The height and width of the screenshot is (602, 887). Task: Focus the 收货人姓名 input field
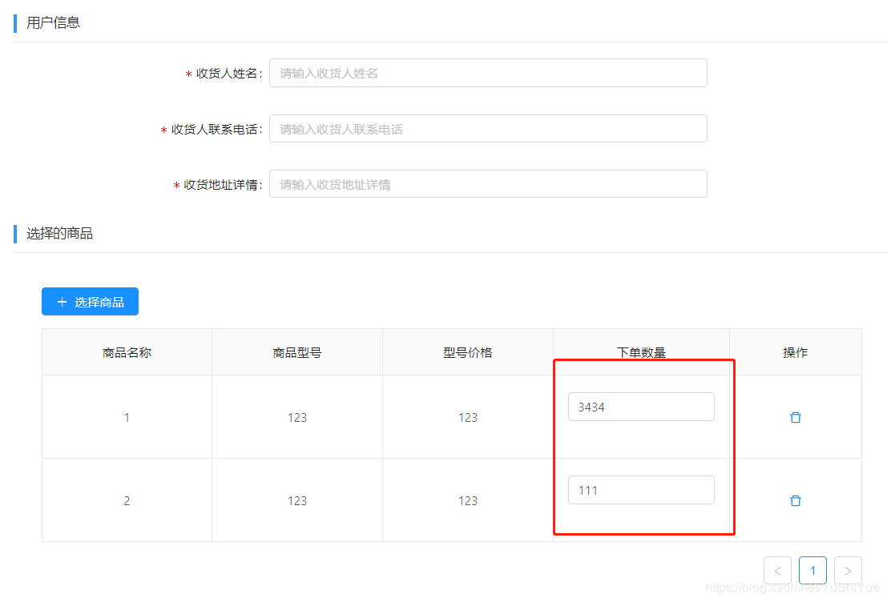(x=488, y=73)
